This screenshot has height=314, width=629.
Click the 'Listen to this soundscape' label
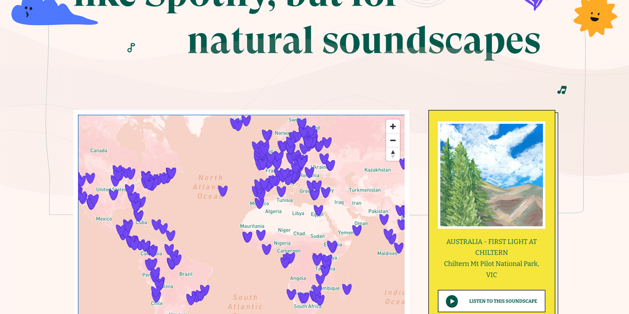503,301
